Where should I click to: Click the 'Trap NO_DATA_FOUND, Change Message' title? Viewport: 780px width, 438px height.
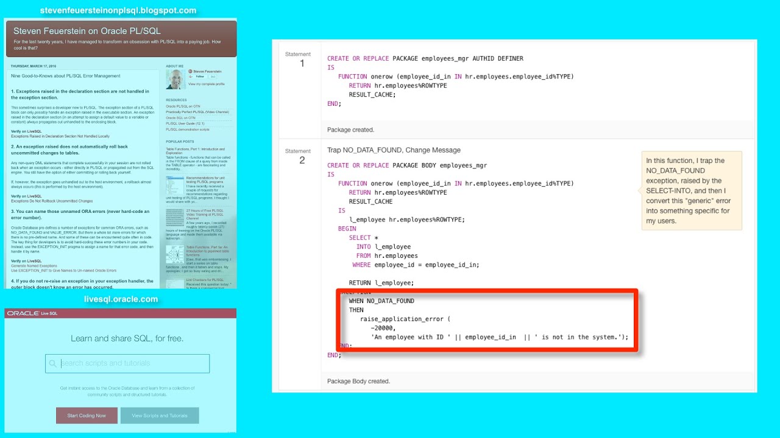(394, 150)
